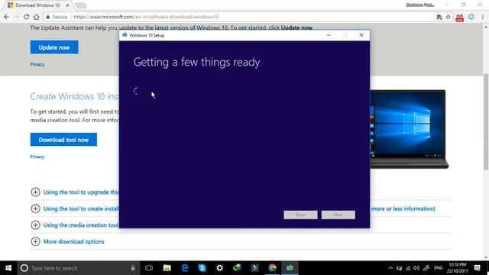Image resolution: width=489 pixels, height=275 pixels.
Task: Open a new Chrome tab
Action: [x=81, y=5]
